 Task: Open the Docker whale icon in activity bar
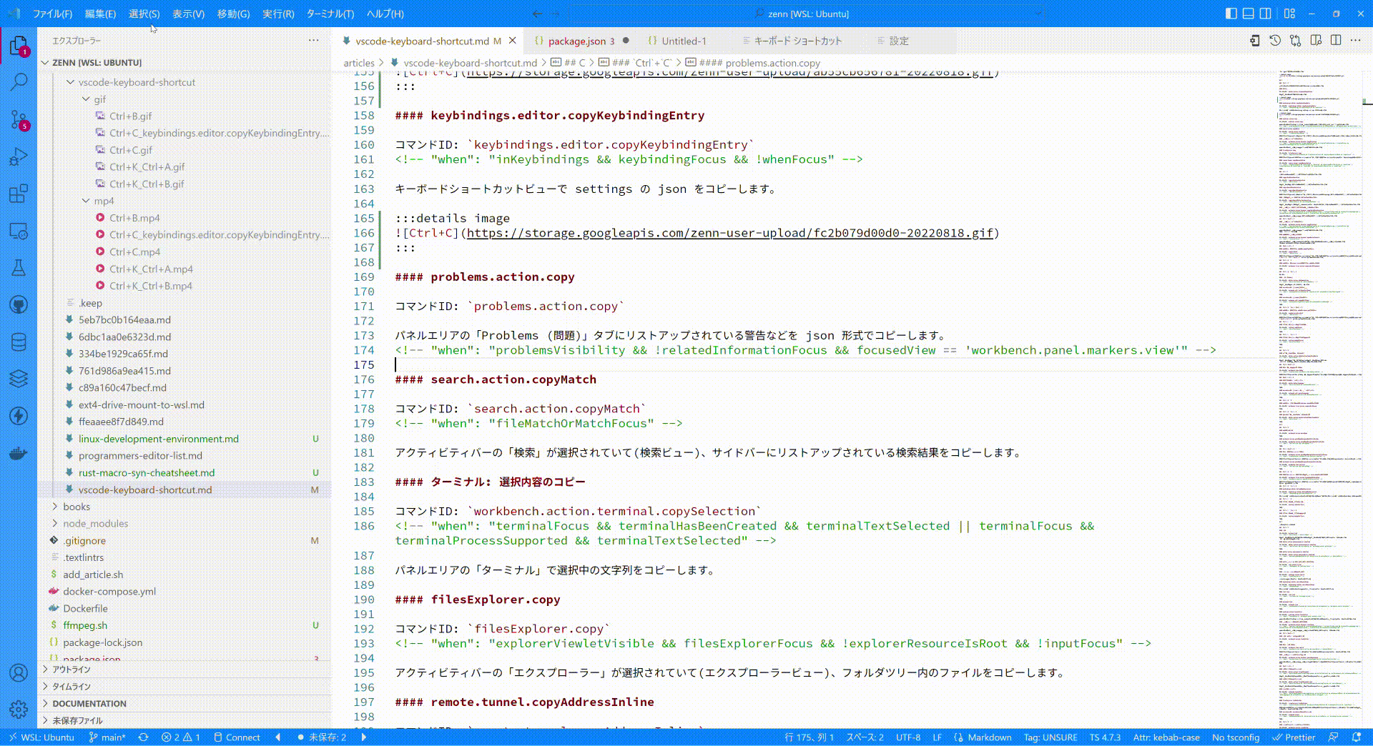19,453
